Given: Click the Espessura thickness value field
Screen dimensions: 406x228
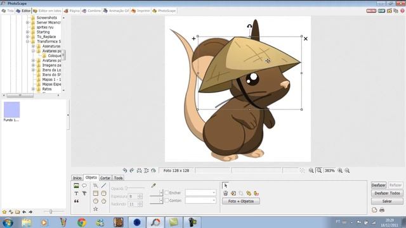Looking at the screenshot, I should [x=133, y=196].
